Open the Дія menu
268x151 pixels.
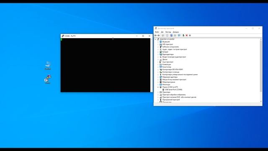(x=162, y=32)
